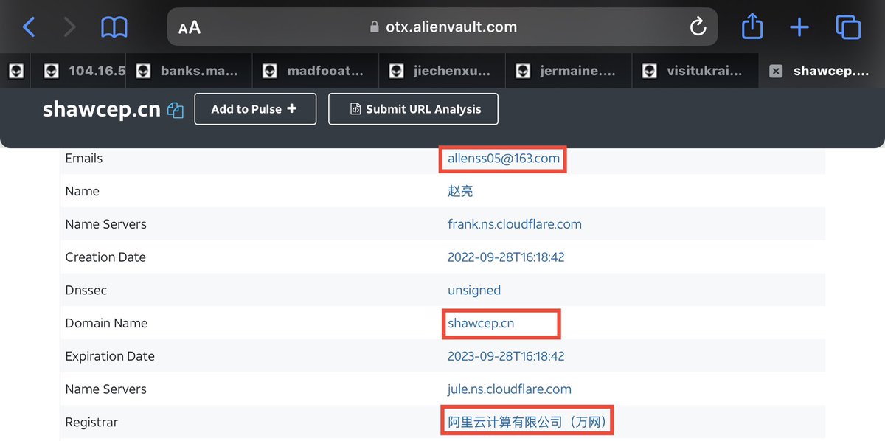This screenshot has height=441, width=885.
Task: Open the allenss05@163.com email link
Action: click(x=503, y=159)
